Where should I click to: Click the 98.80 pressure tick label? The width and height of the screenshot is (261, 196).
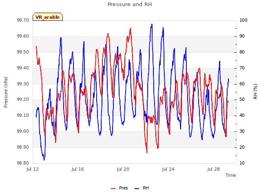(23, 163)
